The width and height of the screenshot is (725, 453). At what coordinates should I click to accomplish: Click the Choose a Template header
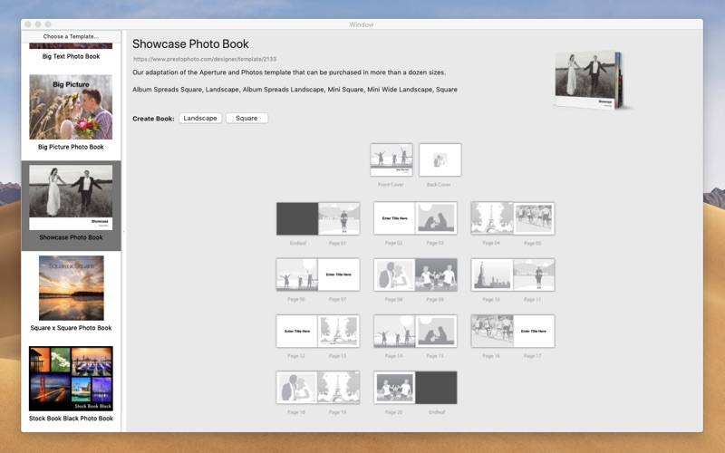tap(71, 36)
